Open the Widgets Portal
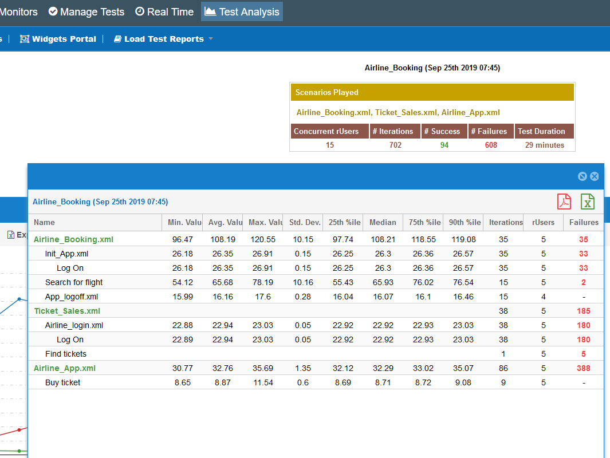610x458 pixels. [x=58, y=39]
